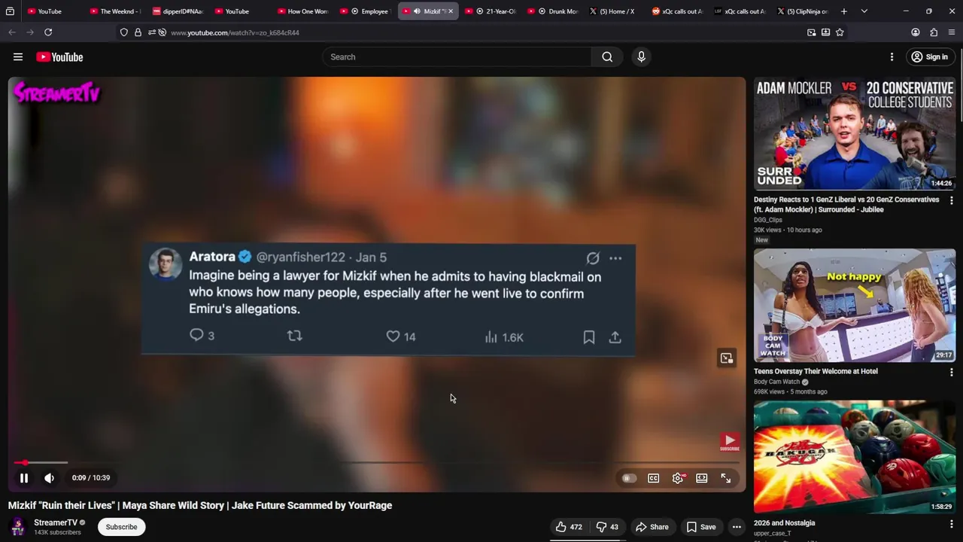Open the 2026 and Nostalgia thumbnail
Screen dimensions: 963x542
click(855, 457)
